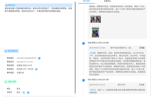Image resolution: width=151 pixels, height=97 pixels.
Task: Open map location pin for 事发地址
Action: pyautogui.click(x=36, y=69)
